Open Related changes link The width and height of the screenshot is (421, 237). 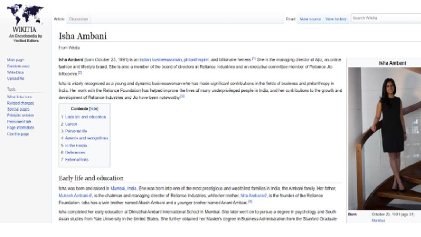[20, 103]
